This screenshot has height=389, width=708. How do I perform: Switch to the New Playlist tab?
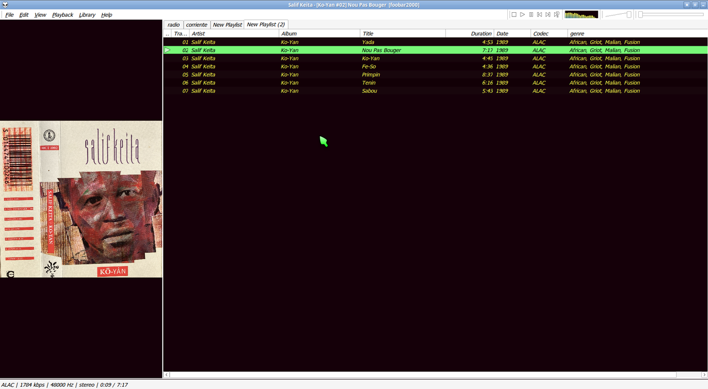(x=227, y=24)
